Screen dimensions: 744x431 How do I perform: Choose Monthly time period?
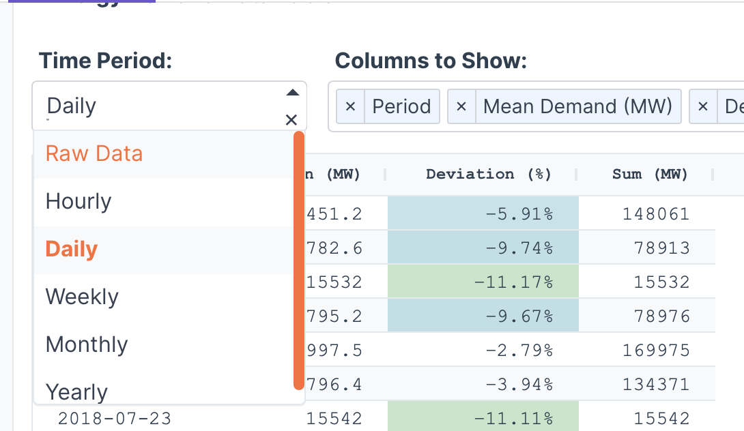pyautogui.click(x=87, y=344)
